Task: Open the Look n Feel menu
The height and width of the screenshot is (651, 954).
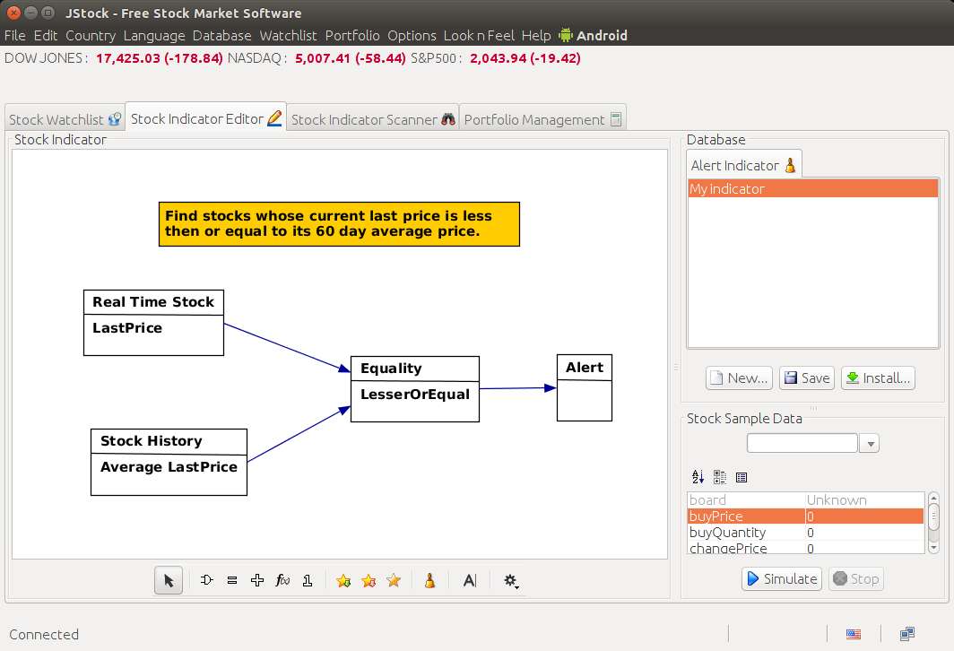Action: [x=479, y=35]
